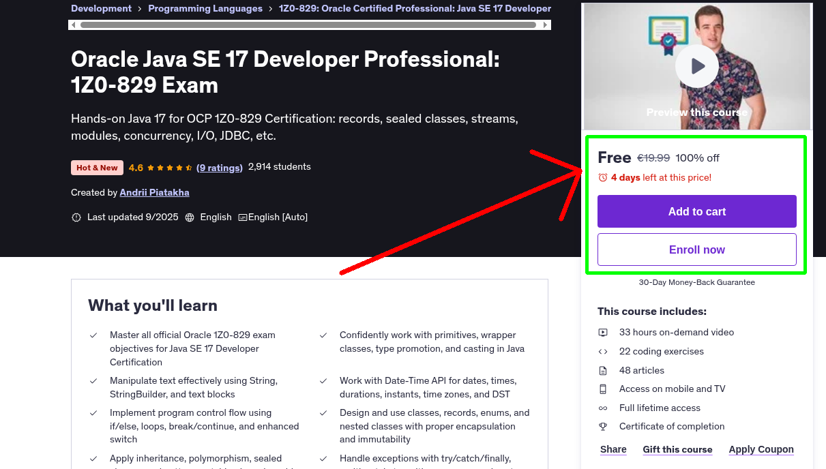Click the certificate trophy icon

603,427
